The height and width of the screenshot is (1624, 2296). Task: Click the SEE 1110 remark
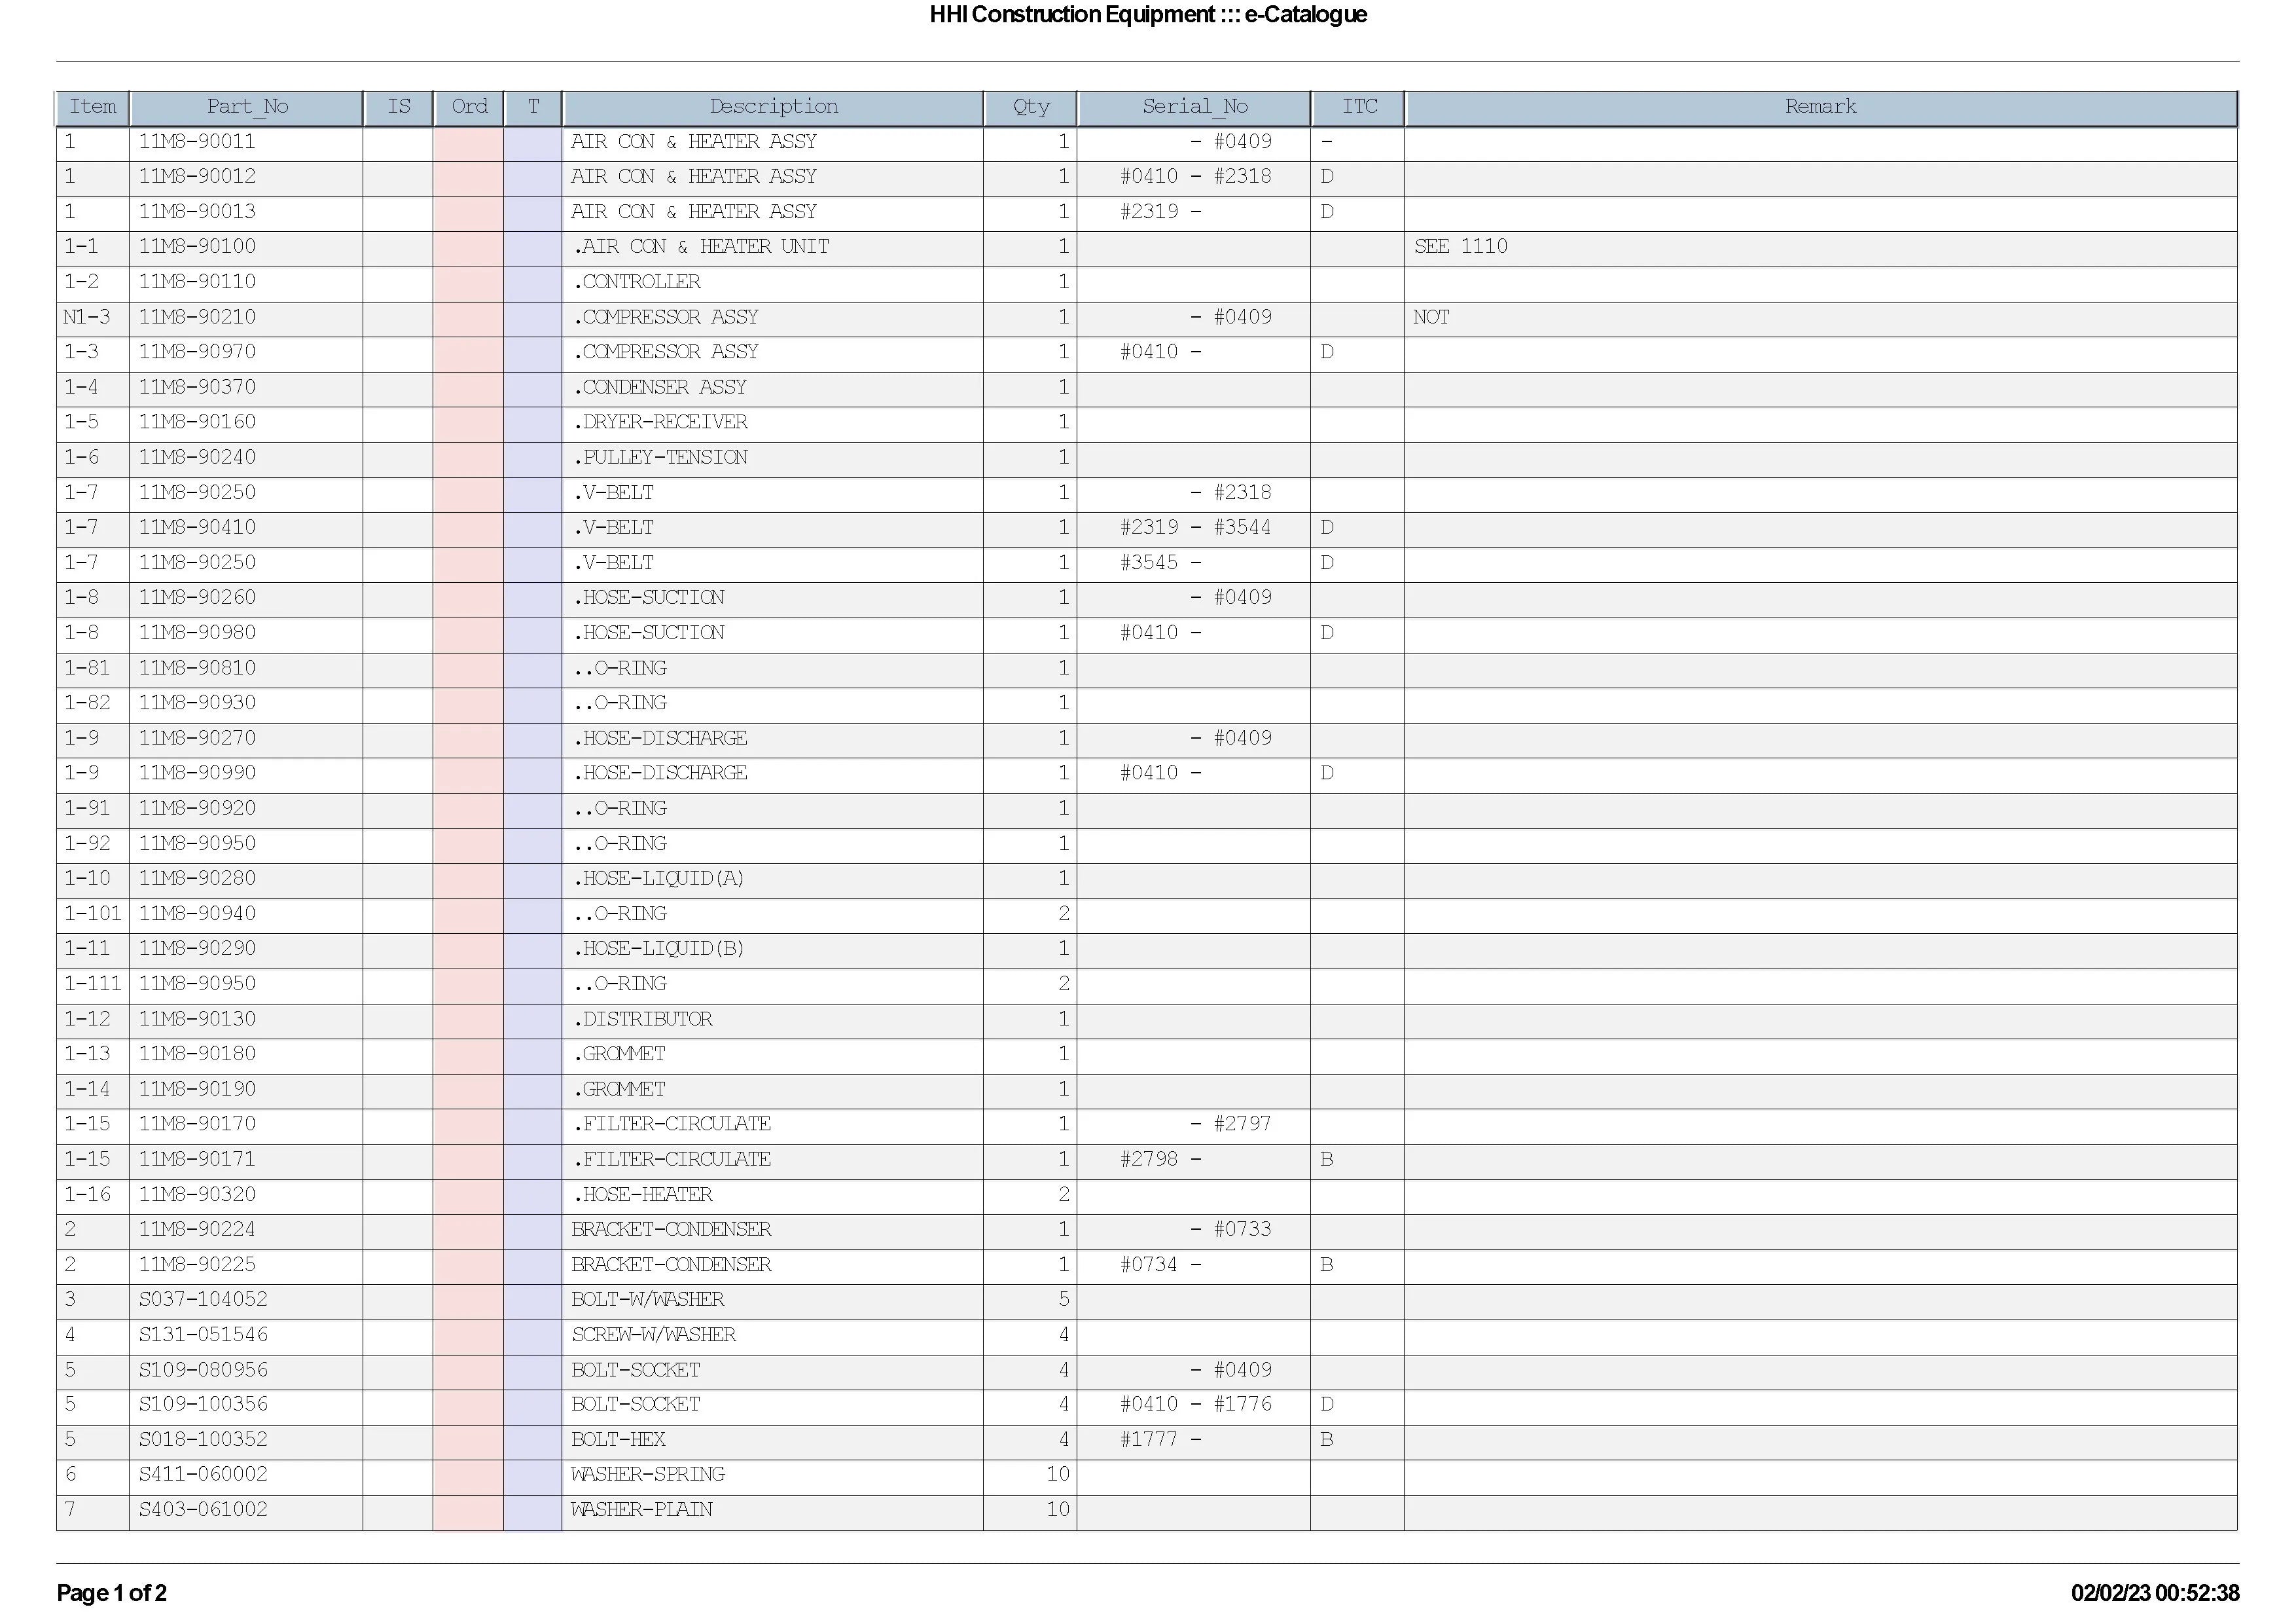coord(1460,247)
